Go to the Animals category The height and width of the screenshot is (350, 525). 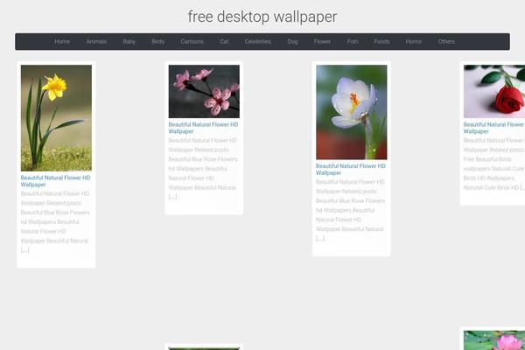pyautogui.click(x=96, y=41)
